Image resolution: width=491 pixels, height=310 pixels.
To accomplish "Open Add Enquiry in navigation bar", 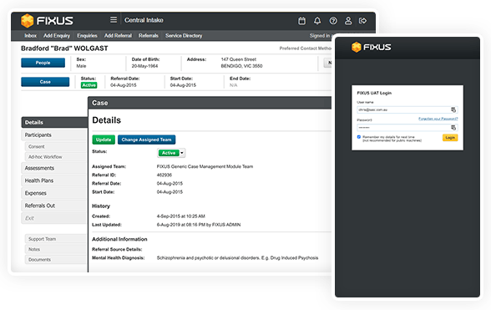I will tap(57, 36).
